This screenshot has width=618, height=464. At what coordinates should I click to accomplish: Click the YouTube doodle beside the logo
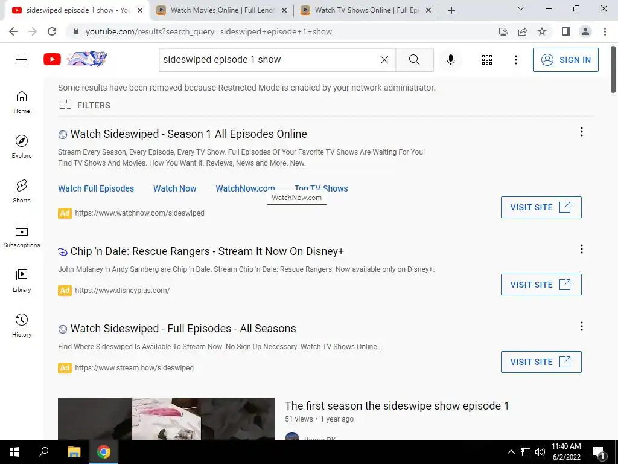(x=87, y=59)
